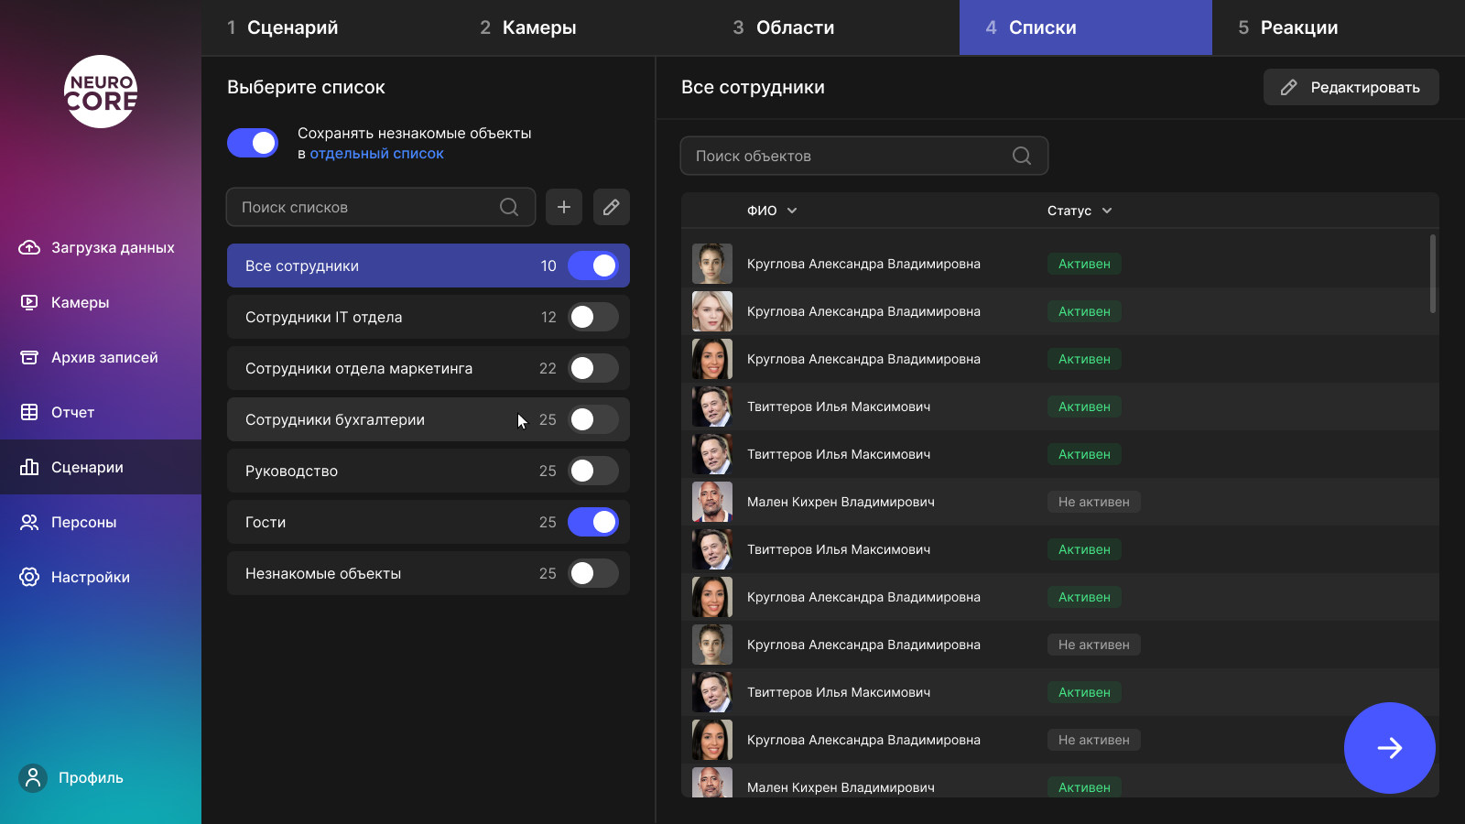Disable the "Все сотрудники" list toggle

coord(593,266)
